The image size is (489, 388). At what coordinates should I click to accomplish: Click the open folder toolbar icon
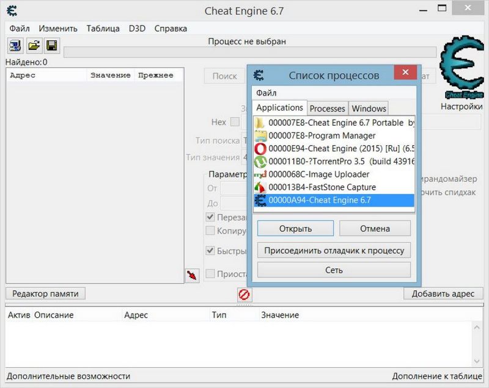34,46
